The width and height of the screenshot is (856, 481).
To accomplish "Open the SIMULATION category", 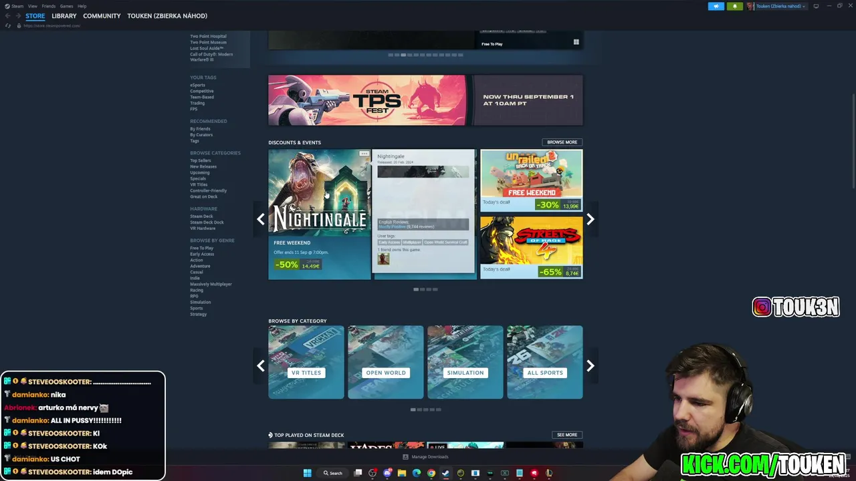I will click(x=465, y=362).
